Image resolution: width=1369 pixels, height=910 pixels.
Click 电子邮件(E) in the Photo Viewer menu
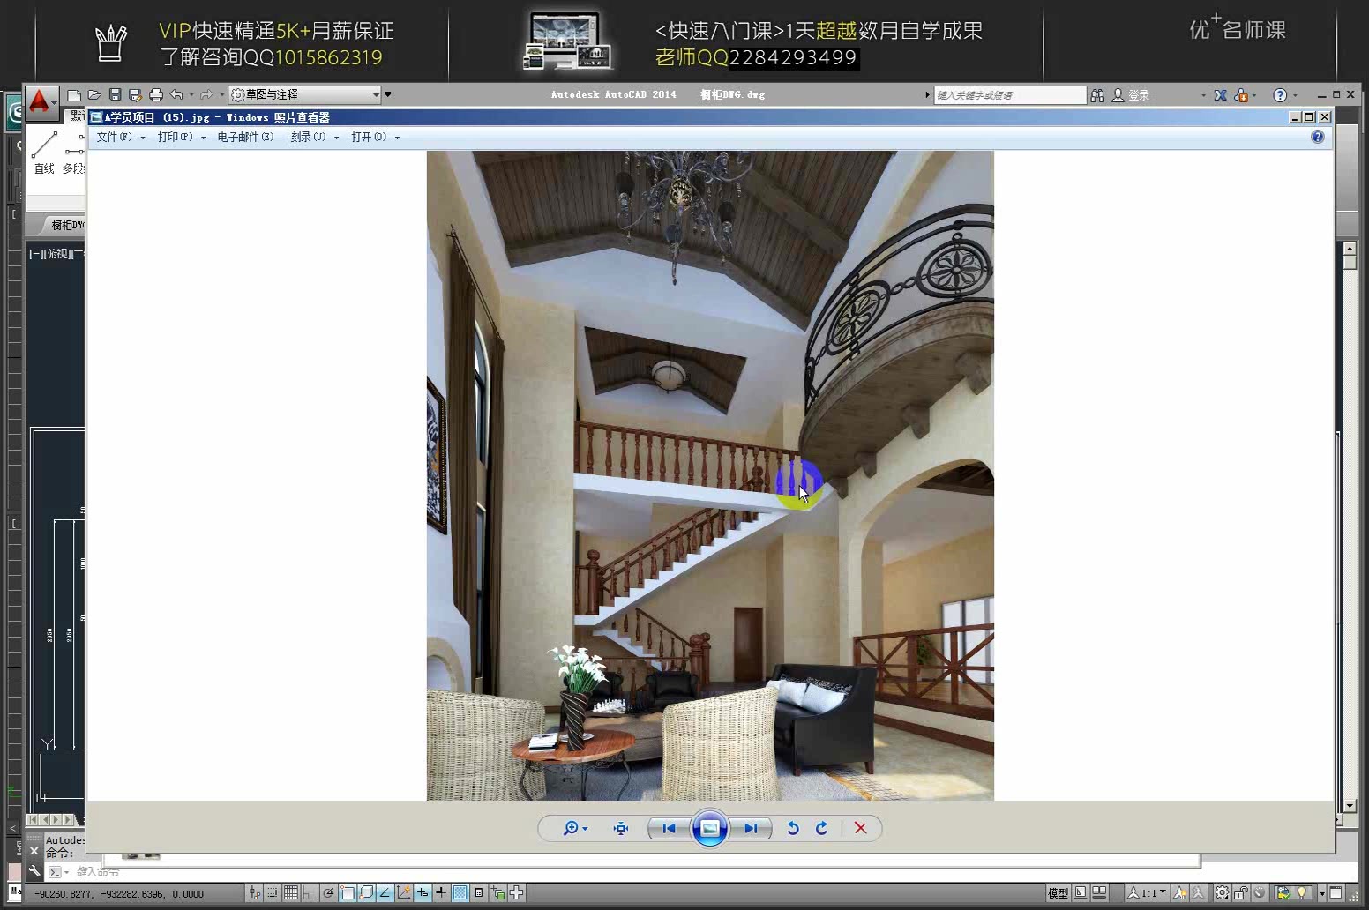click(x=244, y=138)
